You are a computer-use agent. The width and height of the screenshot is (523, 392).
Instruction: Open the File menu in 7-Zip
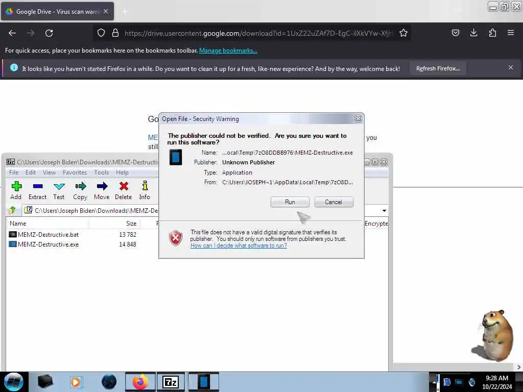[14, 173]
